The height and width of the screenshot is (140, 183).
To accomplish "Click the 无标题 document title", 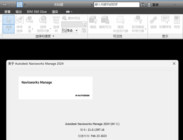I will tap(59, 5).
